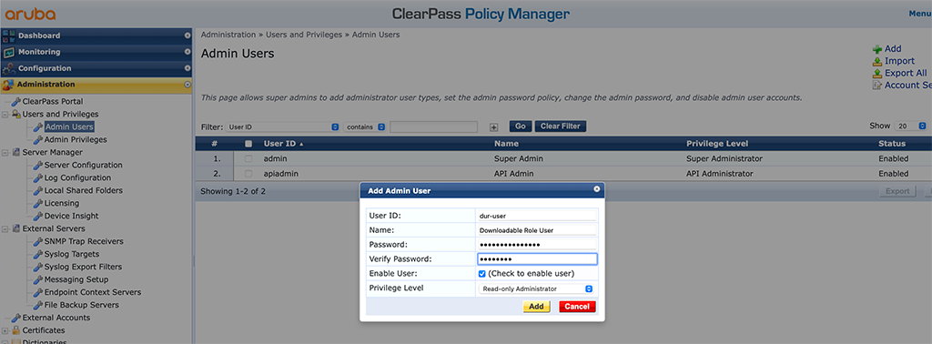Open the Show 20 rows dropdown
The image size is (932, 344).
pyautogui.click(x=912, y=126)
